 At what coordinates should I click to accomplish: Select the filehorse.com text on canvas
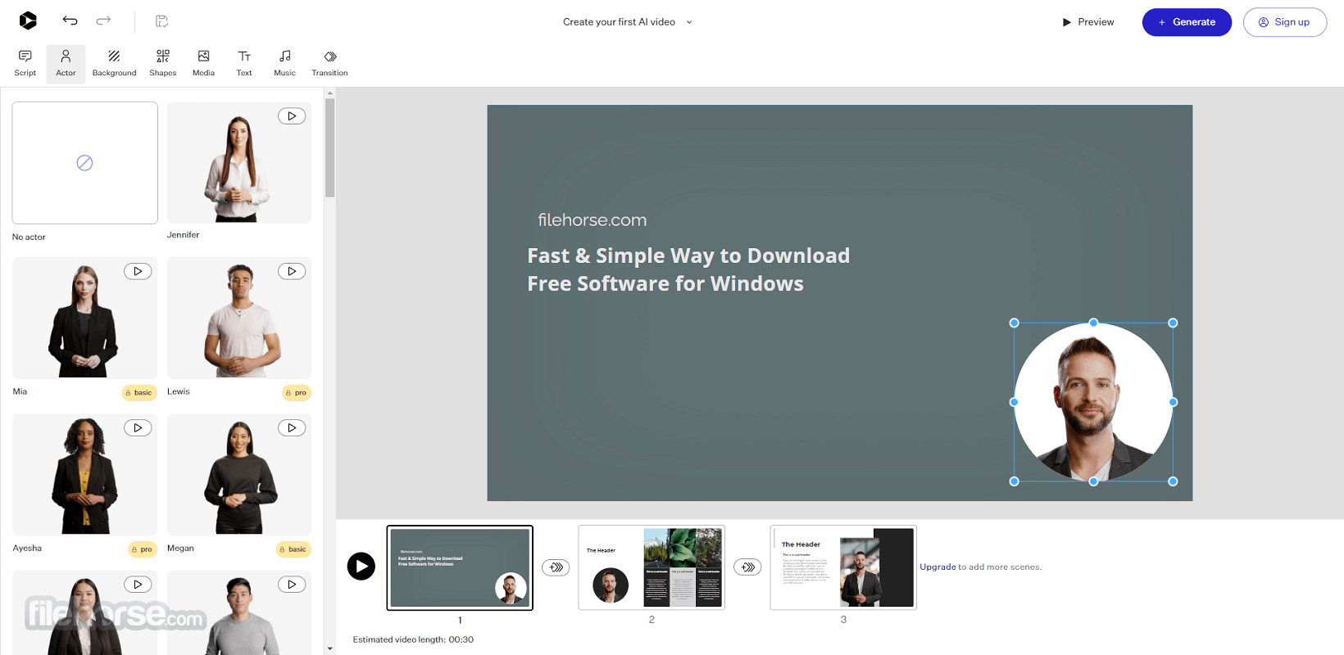(x=593, y=220)
